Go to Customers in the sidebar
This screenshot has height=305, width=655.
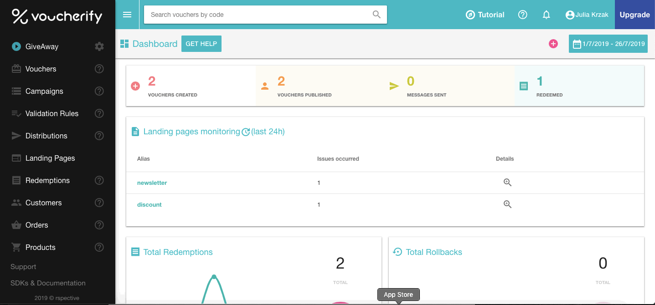43,203
